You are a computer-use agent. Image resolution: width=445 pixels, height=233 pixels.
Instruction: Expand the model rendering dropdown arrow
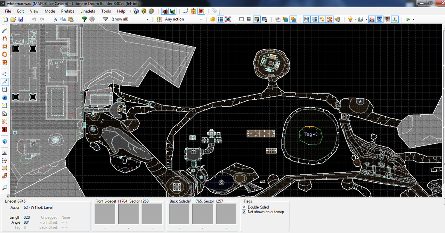pyautogui.click(x=366, y=19)
